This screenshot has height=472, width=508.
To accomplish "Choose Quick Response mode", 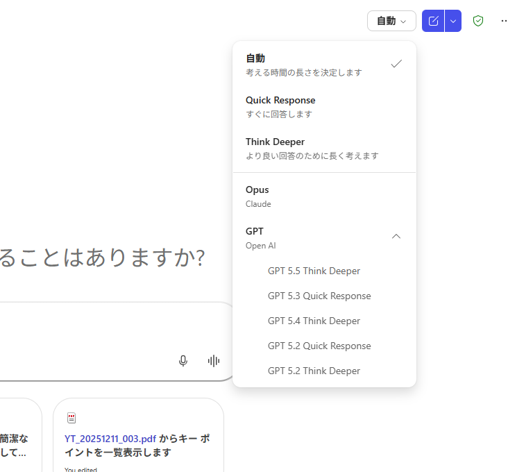I will tap(324, 107).
